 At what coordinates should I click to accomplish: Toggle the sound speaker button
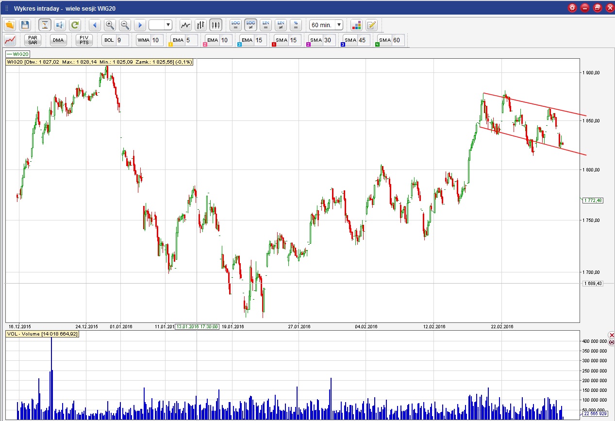[x=60, y=25]
